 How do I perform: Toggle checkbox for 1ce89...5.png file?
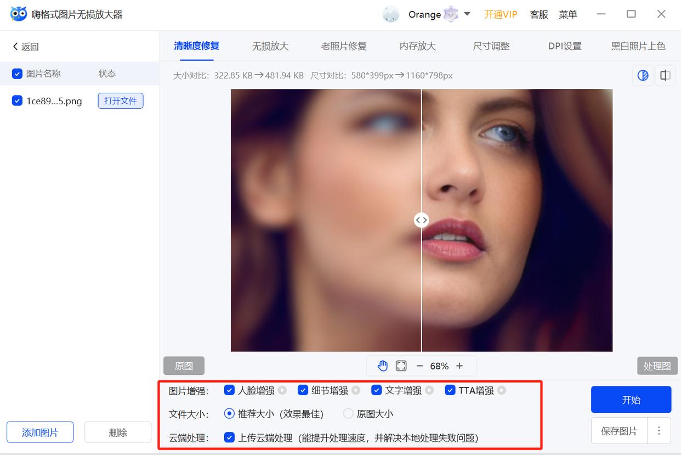17,100
